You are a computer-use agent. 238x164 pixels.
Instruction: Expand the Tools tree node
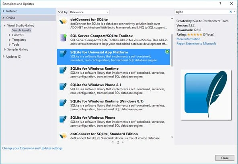(10, 45)
